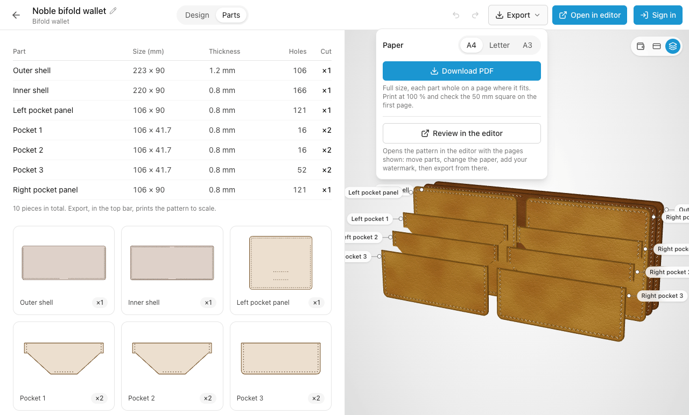Viewport: 689px width, 415px height.
Task: Switch the 3D preview to the card view icon
Action: pos(657,46)
